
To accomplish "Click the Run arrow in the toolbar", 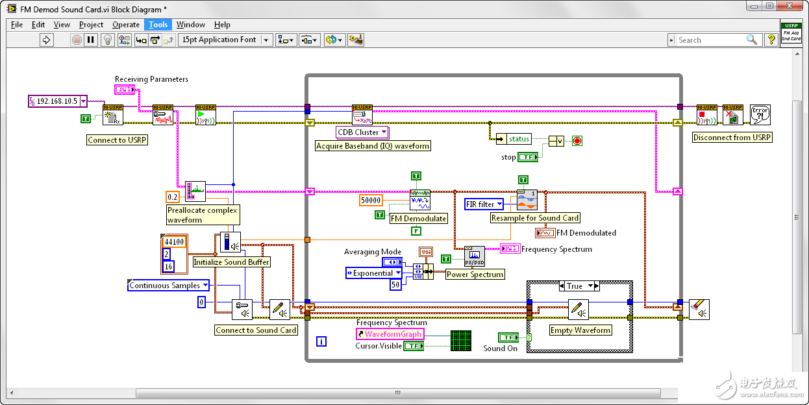I will click(46, 40).
